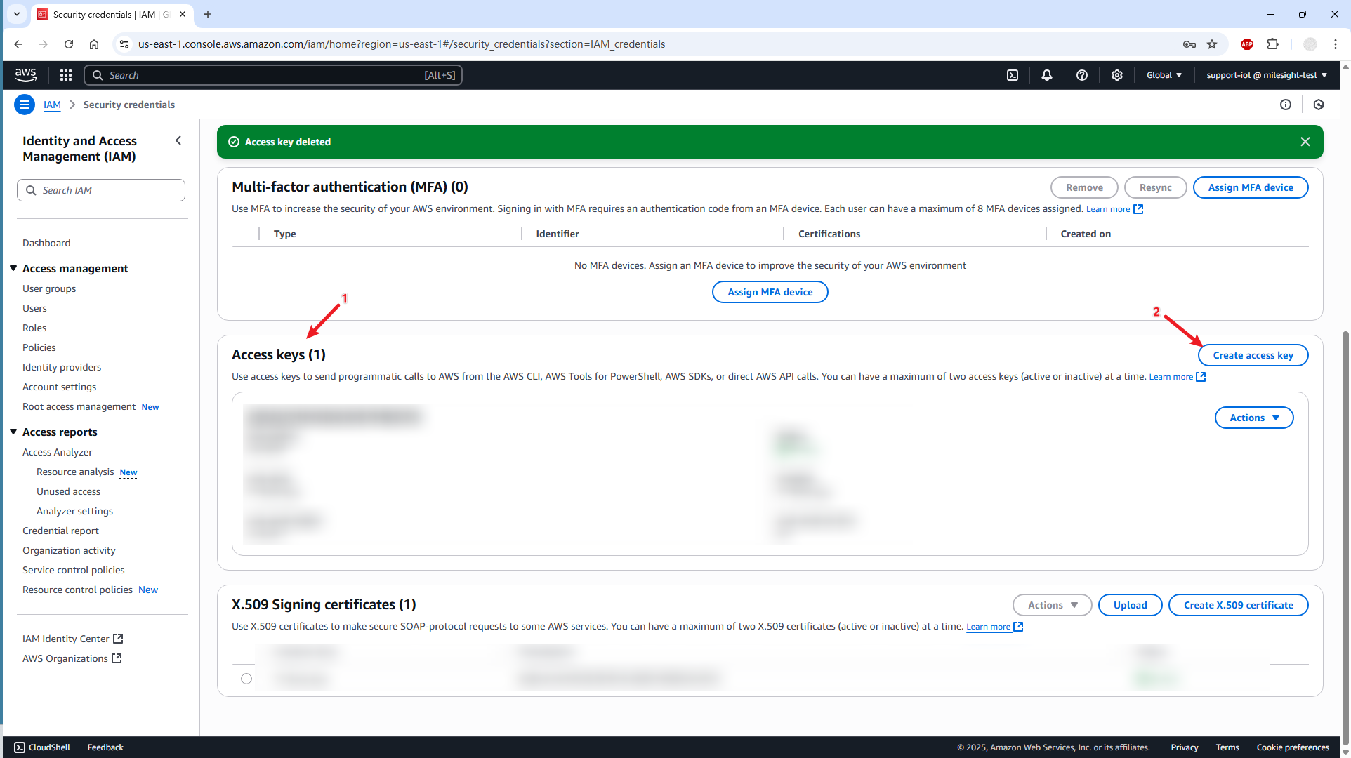Open the Policies navigation item
The image size is (1351, 758).
39,347
